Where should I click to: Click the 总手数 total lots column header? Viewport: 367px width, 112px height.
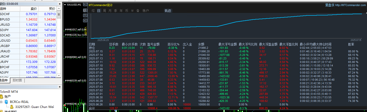pyautogui.click(x=114, y=44)
